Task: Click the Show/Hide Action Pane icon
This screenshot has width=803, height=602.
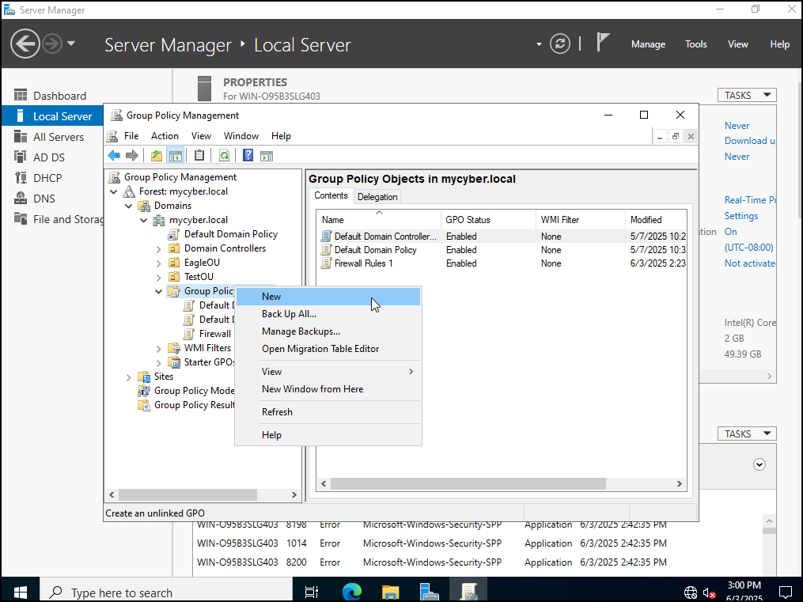Action: [267, 156]
